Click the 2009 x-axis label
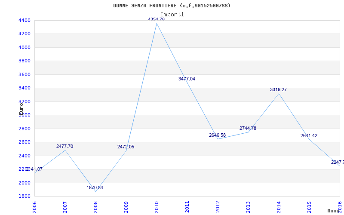This screenshot has height=215, width=344. click(x=126, y=207)
